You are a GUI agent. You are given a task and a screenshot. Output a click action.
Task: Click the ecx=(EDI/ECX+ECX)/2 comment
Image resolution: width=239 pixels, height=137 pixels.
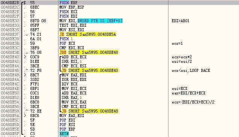pyautogui.click(x=193, y=102)
